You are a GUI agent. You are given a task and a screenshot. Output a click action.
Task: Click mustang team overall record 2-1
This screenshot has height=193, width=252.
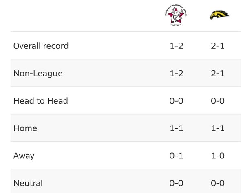click(218, 46)
